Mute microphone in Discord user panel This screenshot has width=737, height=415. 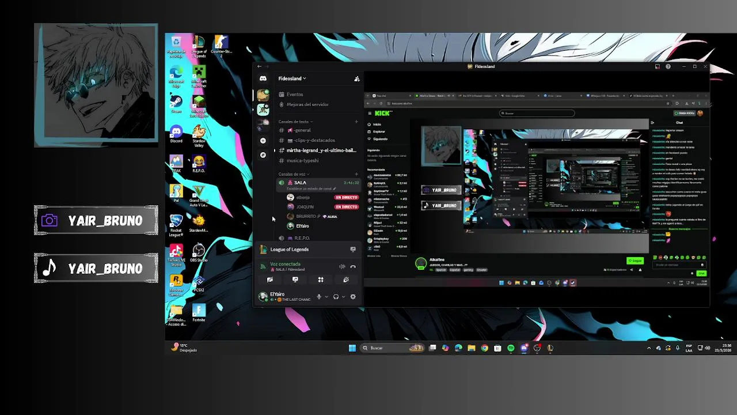tap(319, 297)
